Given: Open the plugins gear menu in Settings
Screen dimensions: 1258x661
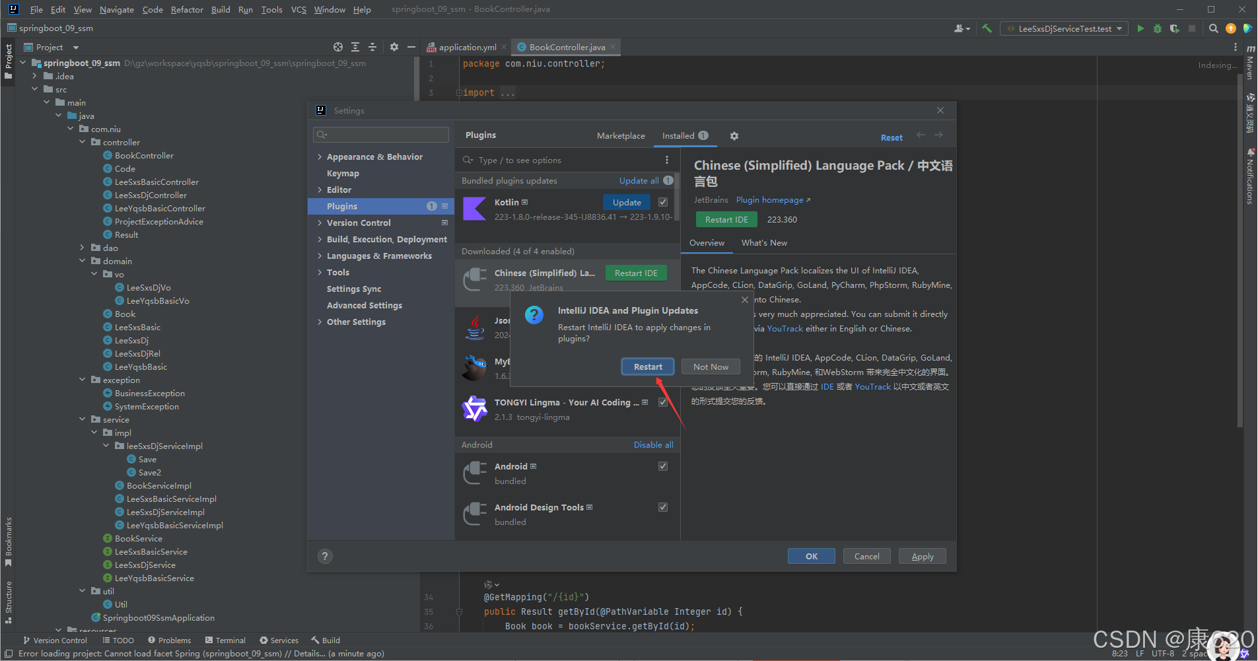Looking at the screenshot, I should click(x=734, y=136).
